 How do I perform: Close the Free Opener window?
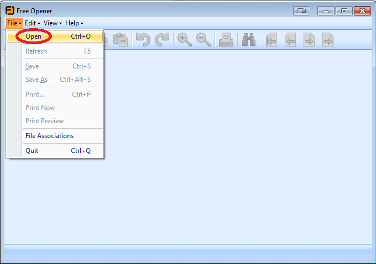362,11
